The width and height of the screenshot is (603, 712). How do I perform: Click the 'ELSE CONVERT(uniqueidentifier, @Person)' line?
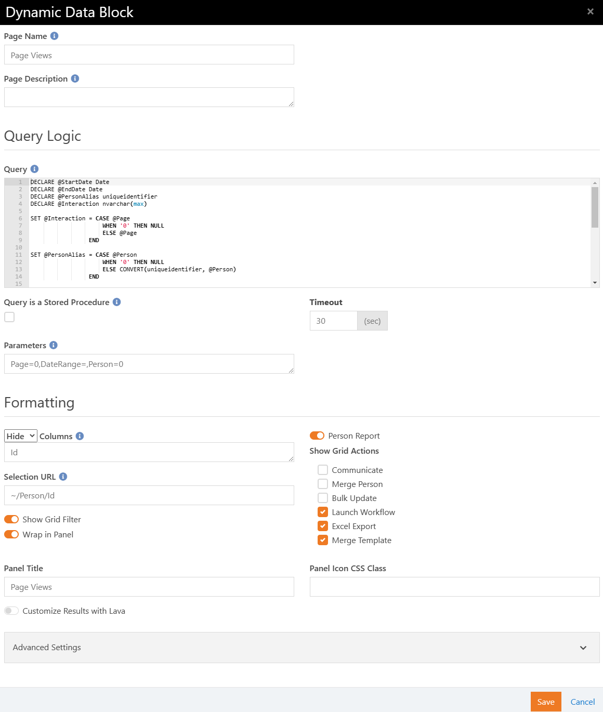pyautogui.click(x=169, y=269)
